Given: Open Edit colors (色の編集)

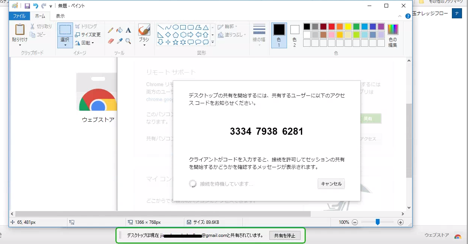Looking at the screenshot, I should 393,35.
